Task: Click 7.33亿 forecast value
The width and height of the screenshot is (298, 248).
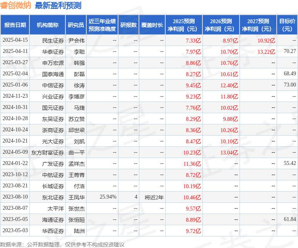Action: click(x=193, y=41)
